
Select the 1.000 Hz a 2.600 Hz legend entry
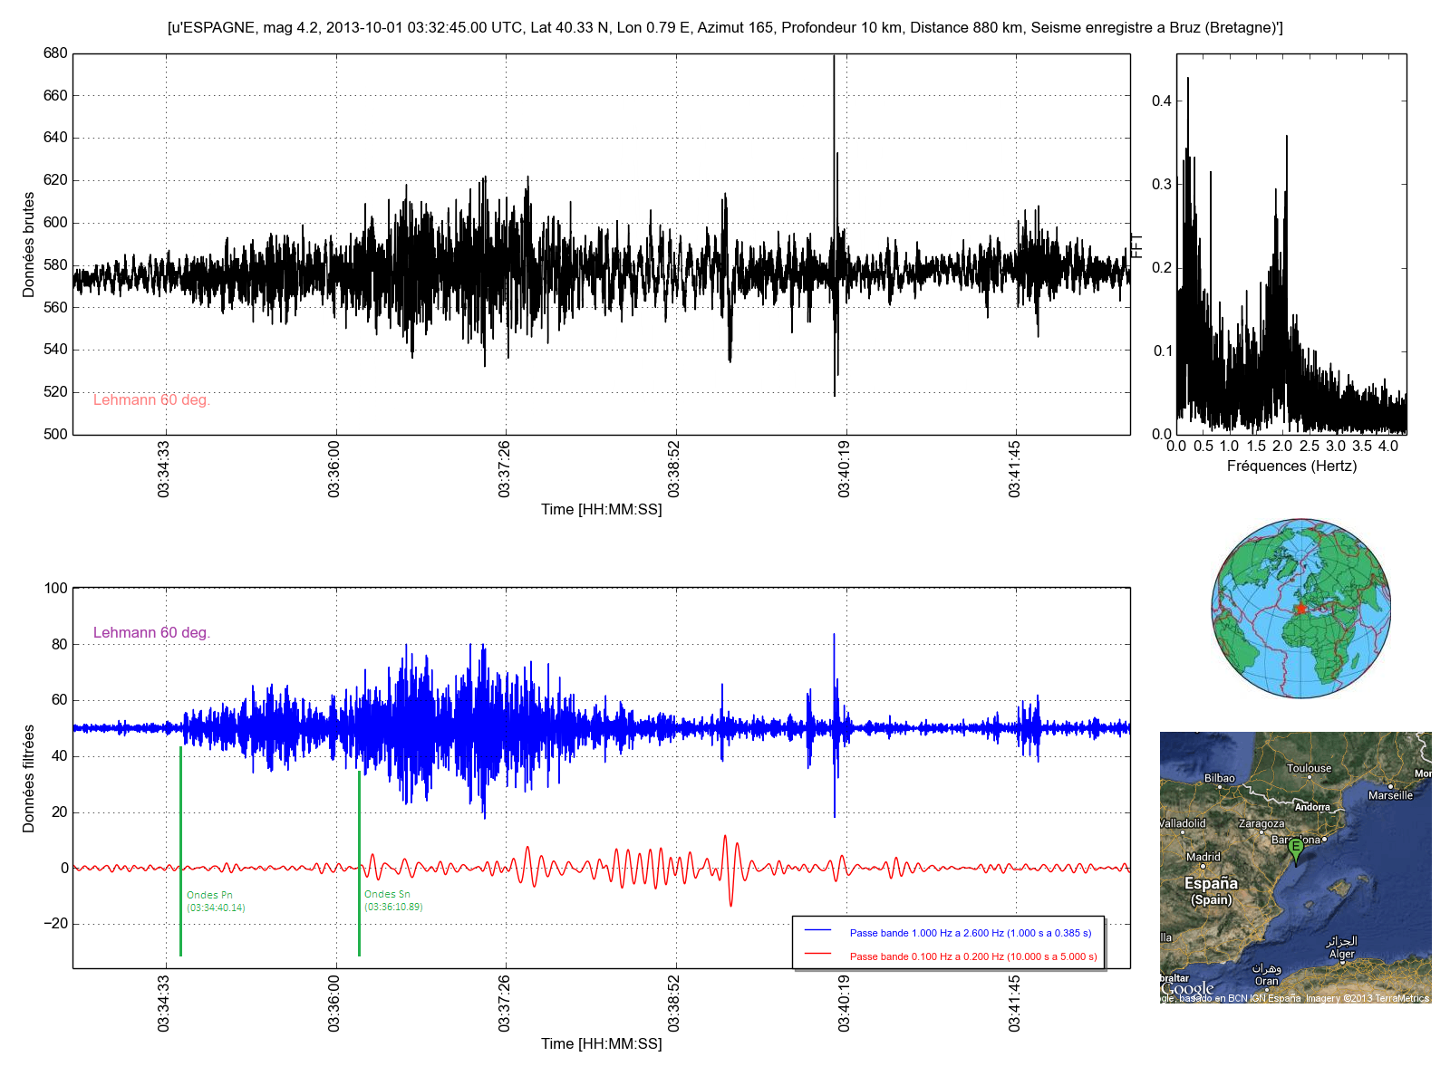[x=970, y=933]
